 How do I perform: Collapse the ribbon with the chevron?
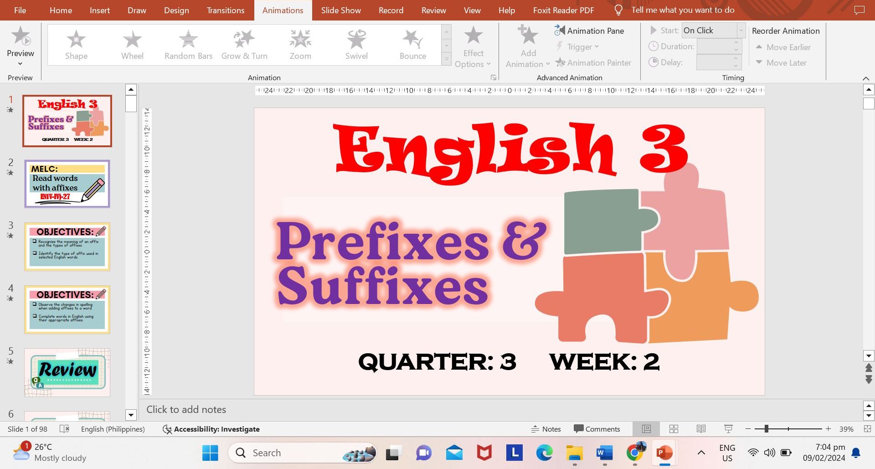(x=866, y=78)
